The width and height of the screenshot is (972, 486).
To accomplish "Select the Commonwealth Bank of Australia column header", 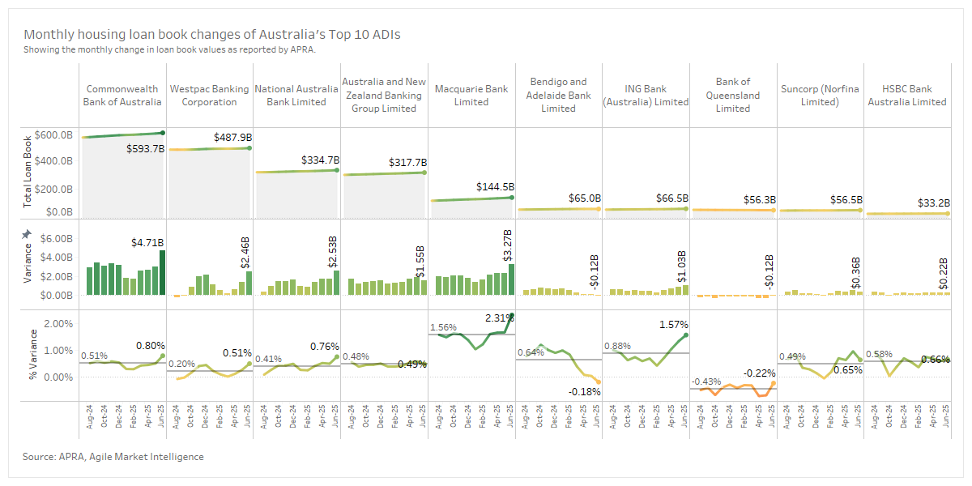I will [x=122, y=96].
